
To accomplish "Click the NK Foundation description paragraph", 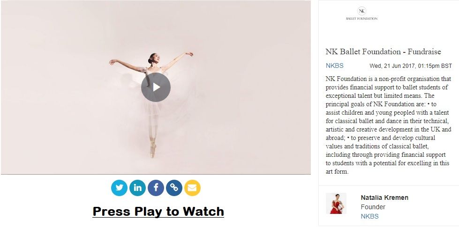I will 389,125.
